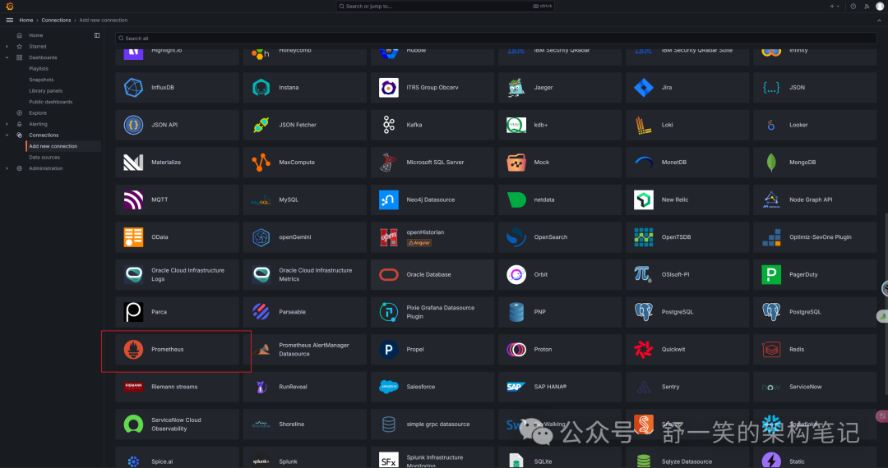Choose the PagerDuty green P icon

tap(770, 275)
